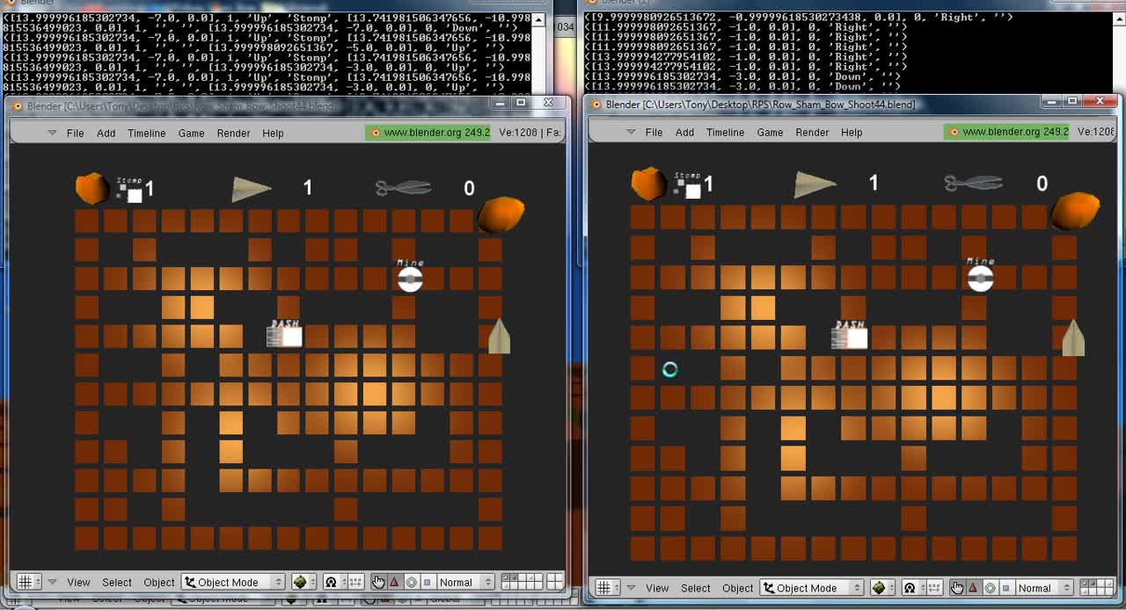Click the layer buttons grid, left window header
Screen dimensions: 1126x610
[522, 582]
